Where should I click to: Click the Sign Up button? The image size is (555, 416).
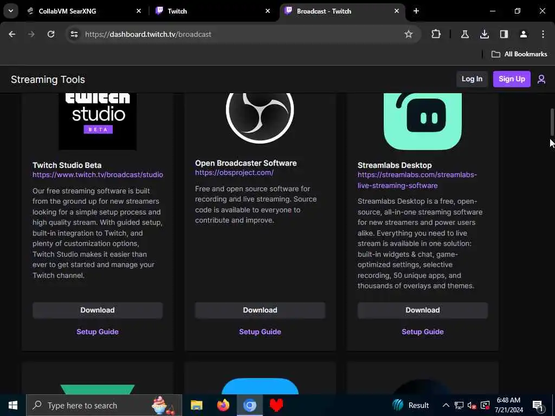tap(512, 79)
